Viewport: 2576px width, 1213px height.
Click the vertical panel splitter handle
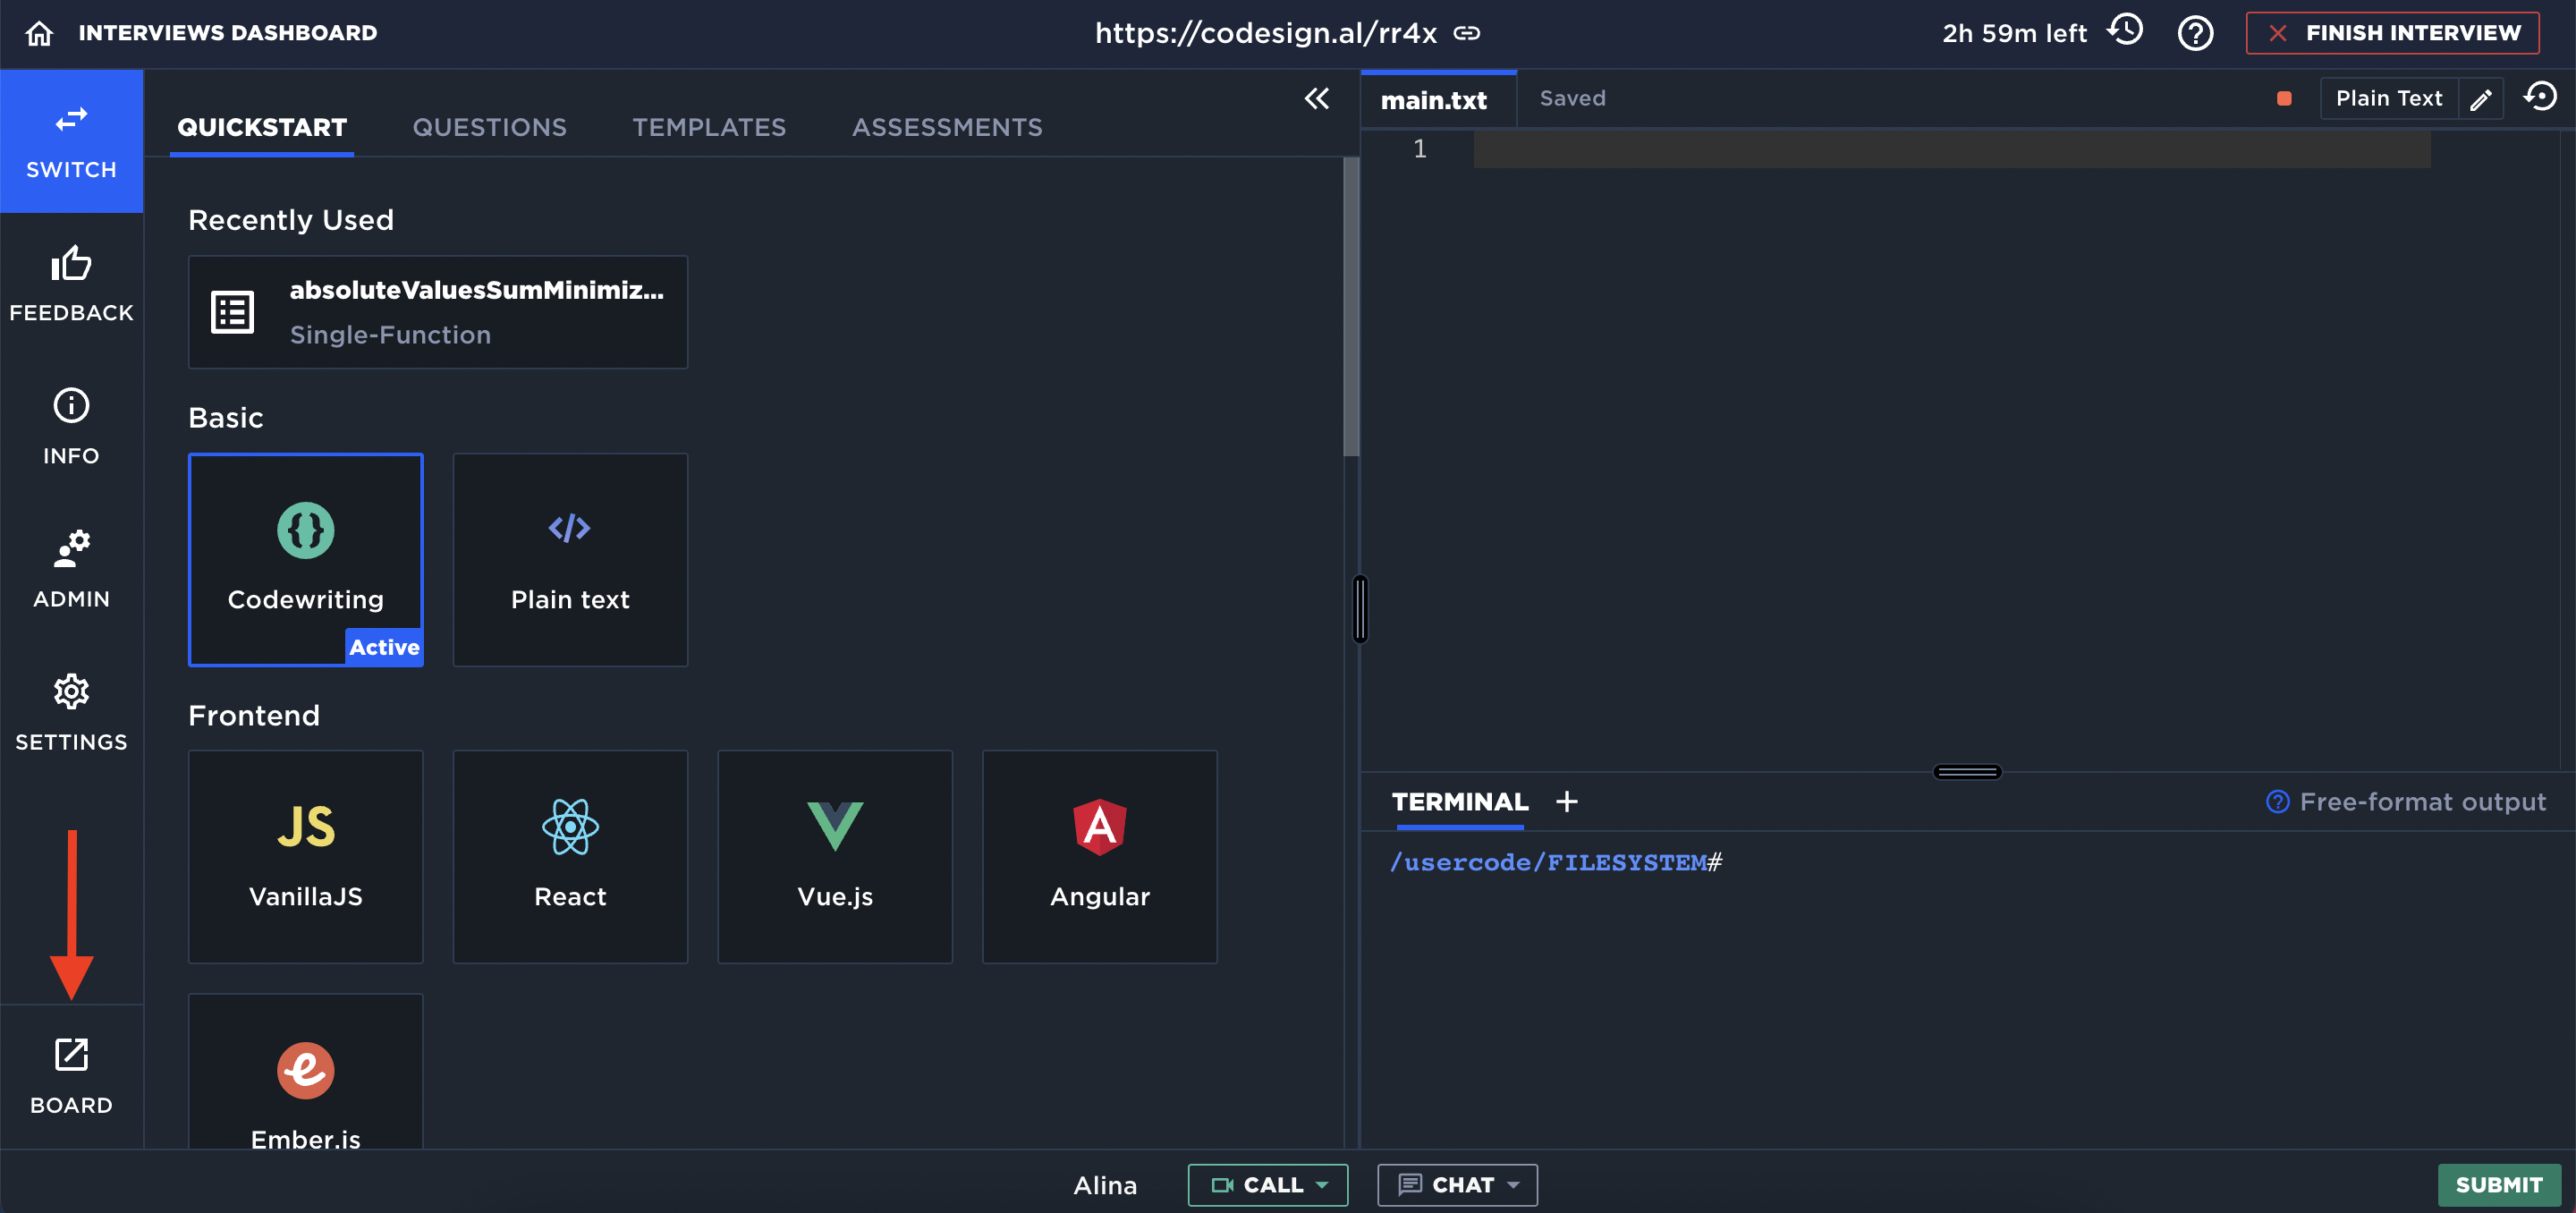click(x=1360, y=609)
